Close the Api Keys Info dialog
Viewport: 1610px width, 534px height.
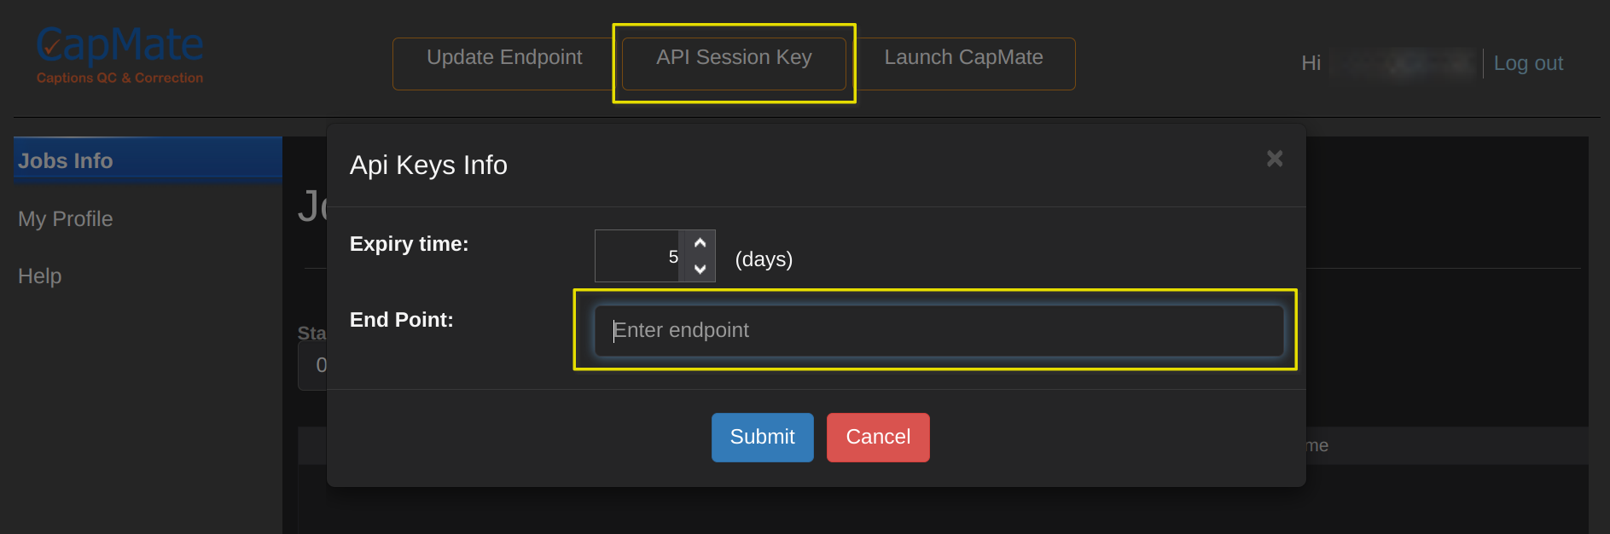(x=1275, y=159)
